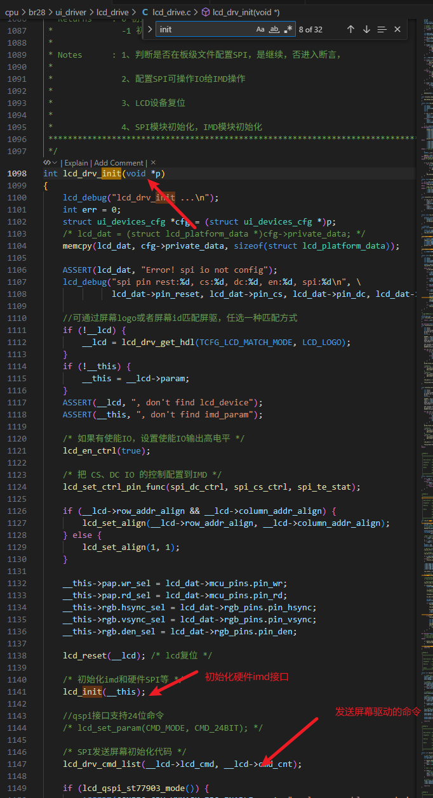Viewport: 433px width, 798px height.
Task: Click the lcd_init(__this) call
Action: click(x=104, y=691)
